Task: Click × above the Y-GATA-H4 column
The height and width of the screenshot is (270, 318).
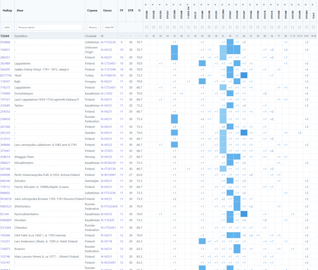Action: point(188,5)
